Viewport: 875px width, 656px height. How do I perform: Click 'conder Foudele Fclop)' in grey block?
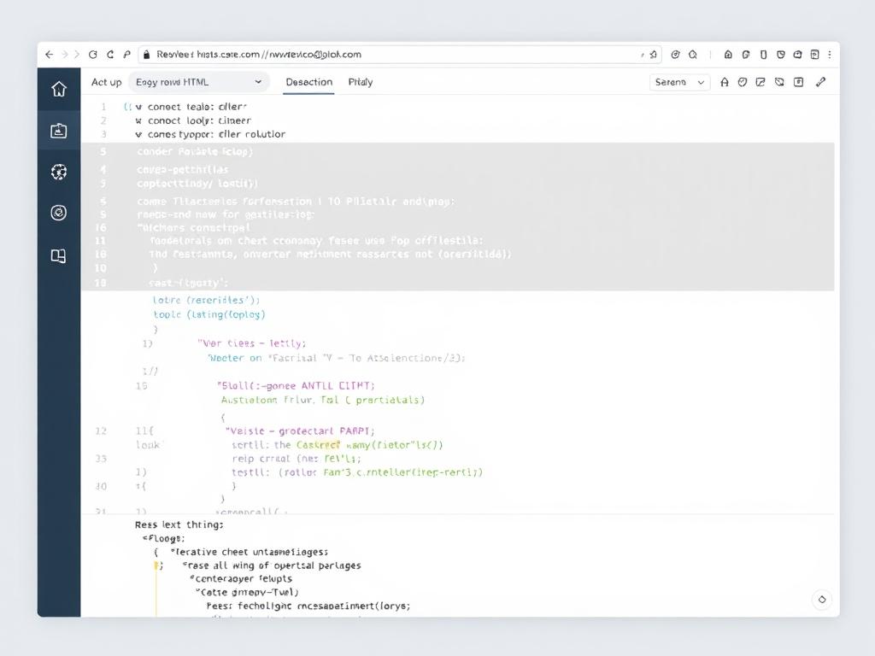[195, 152]
